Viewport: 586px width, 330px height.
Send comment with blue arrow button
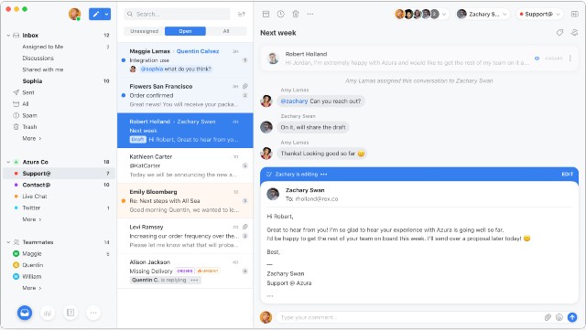571,317
